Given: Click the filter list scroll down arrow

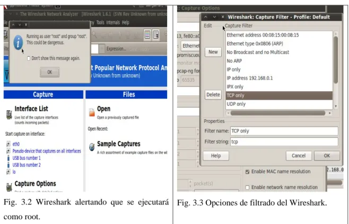Looking at the screenshot, I should pyautogui.click(x=336, y=106).
